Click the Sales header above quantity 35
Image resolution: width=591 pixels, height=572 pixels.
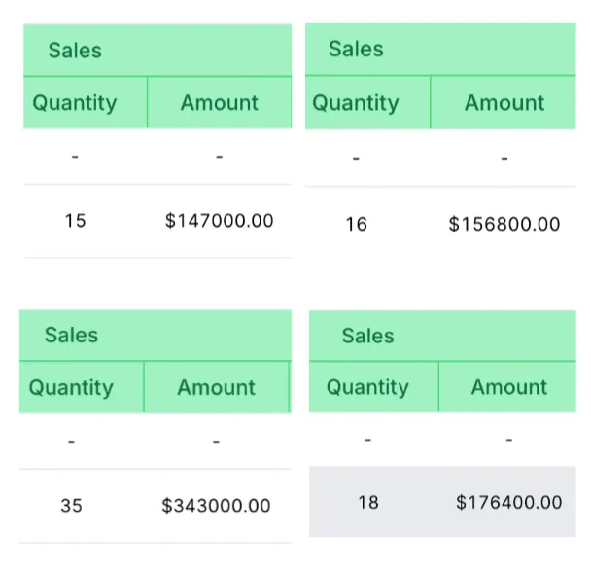pos(156,335)
